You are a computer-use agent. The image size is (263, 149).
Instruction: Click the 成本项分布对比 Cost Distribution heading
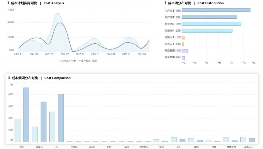tap(196, 3)
